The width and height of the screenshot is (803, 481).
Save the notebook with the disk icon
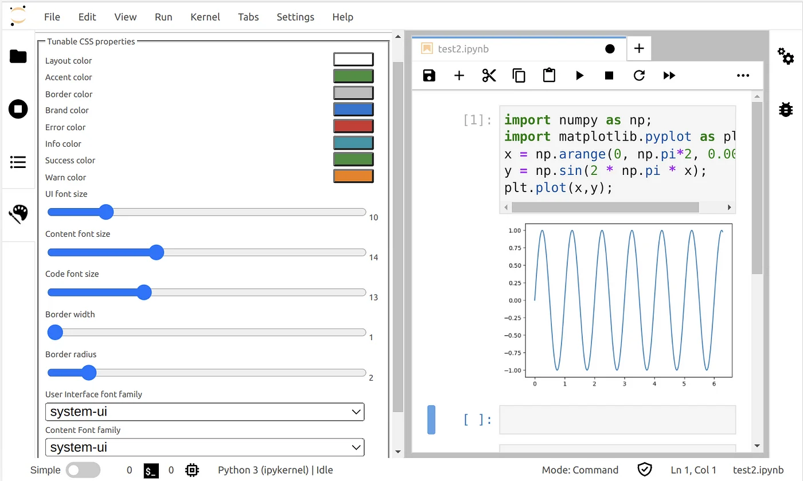coord(429,75)
